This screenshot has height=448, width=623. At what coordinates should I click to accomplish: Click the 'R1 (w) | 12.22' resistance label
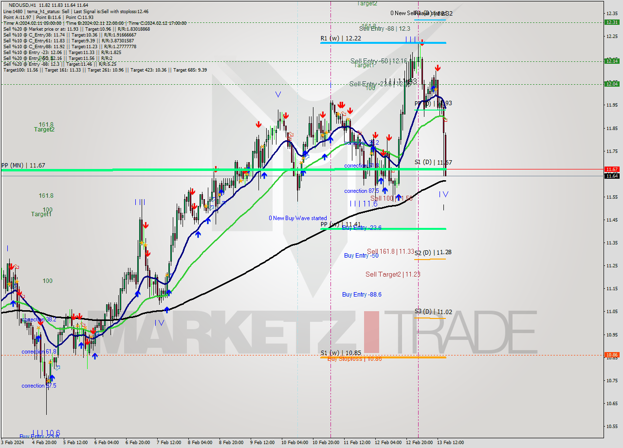tap(341, 38)
